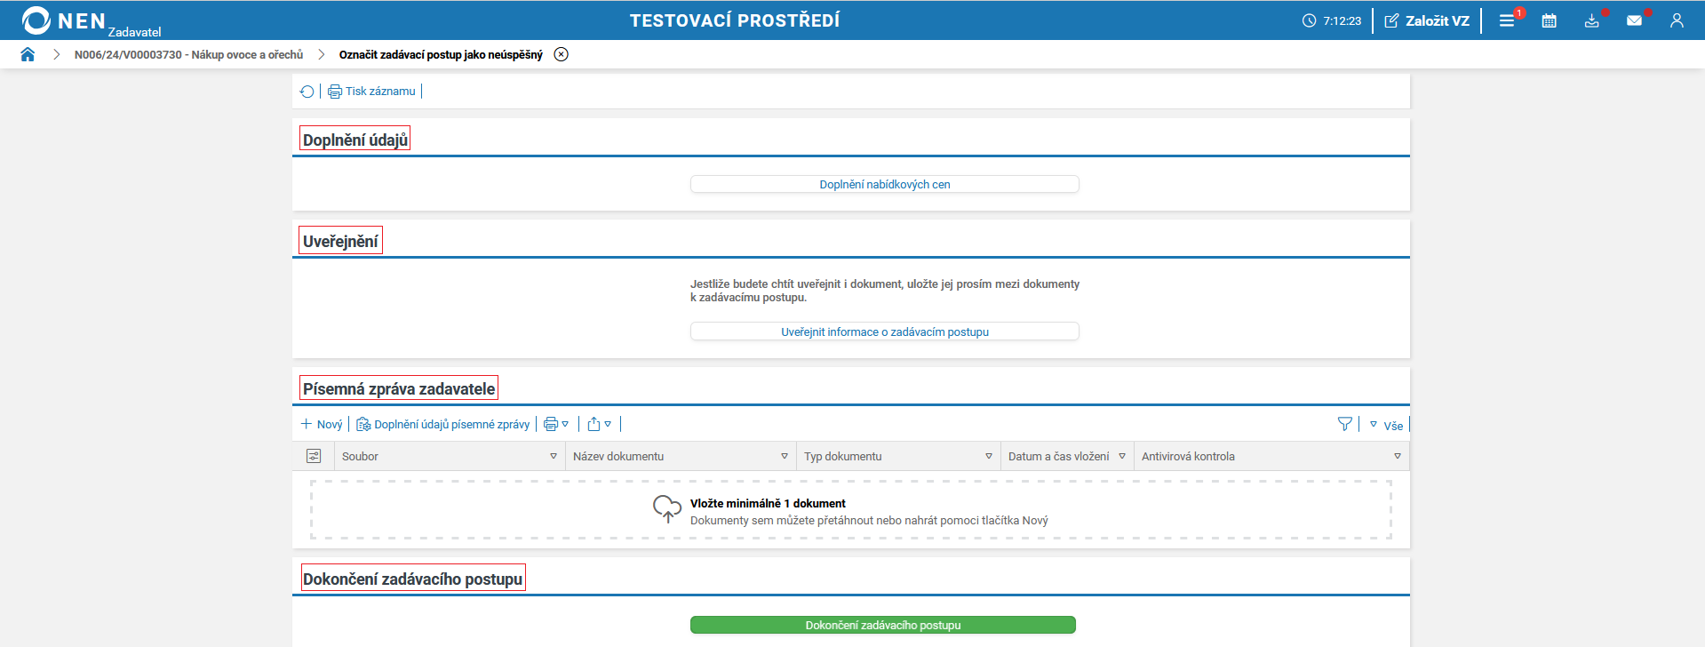Viewport: 1705px width, 647px height.
Task: Click the clock showing 7:12:23
Action: [x=1331, y=20]
